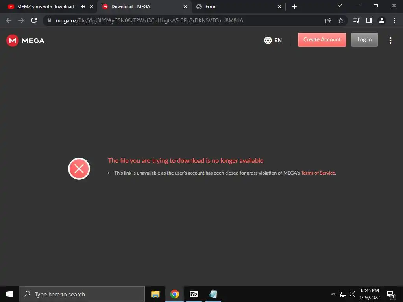Open the network status tray icon
This screenshot has width=403, height=302.
pos(343,294)
